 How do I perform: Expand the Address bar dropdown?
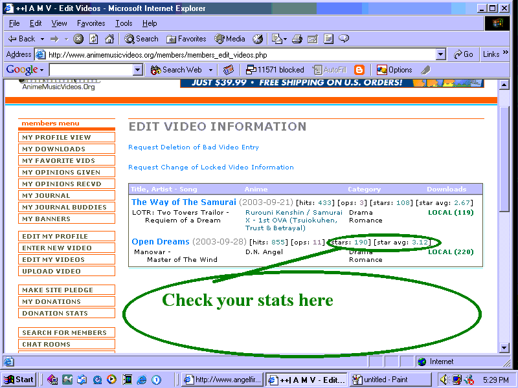click(x=440, y=54)
